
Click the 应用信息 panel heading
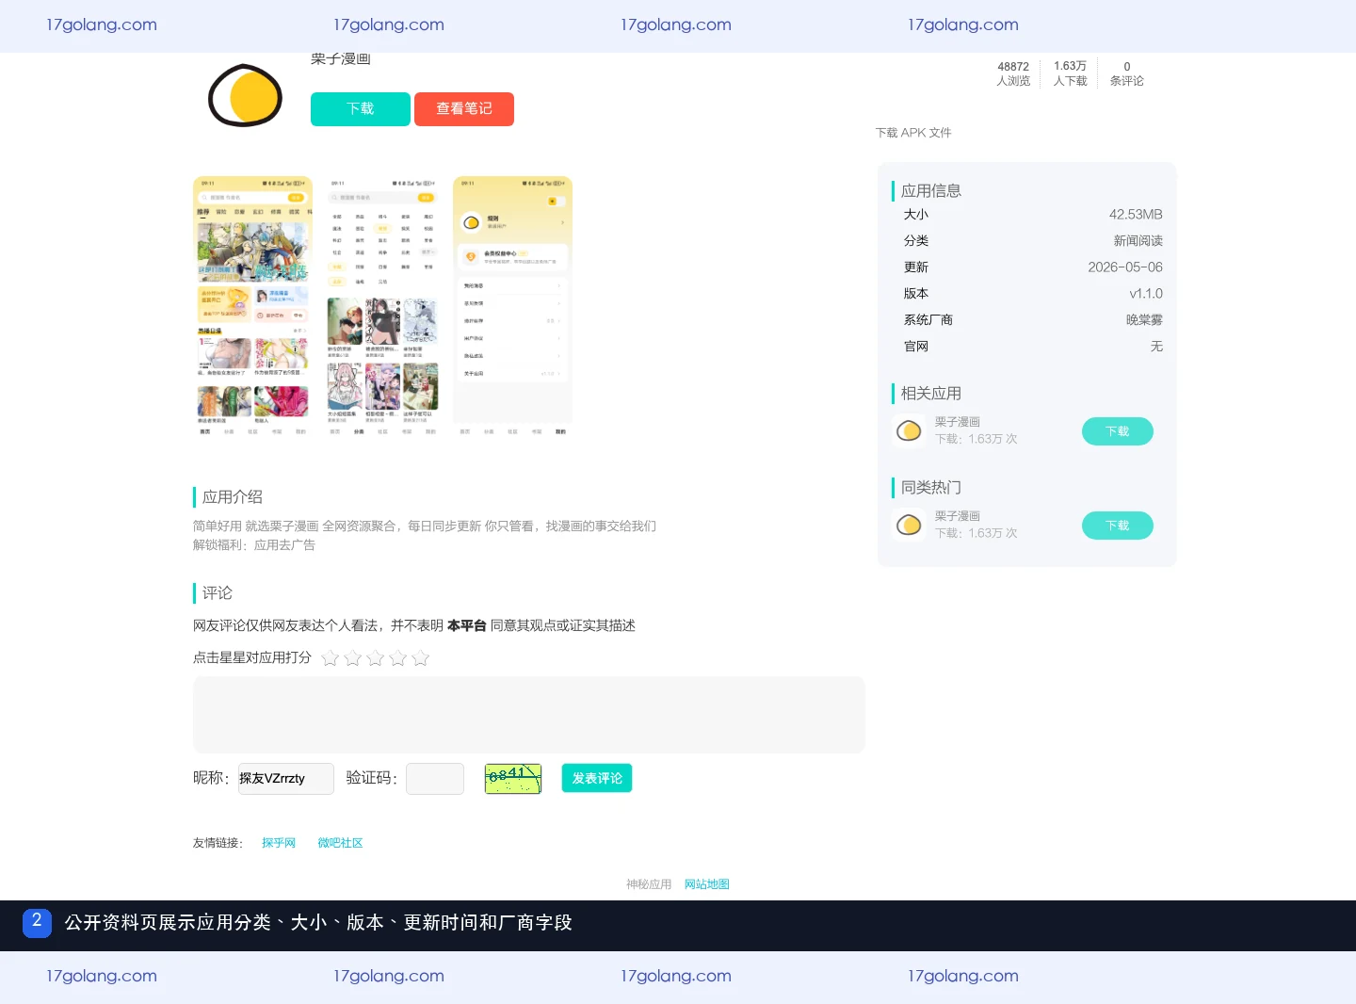coord(931,191)
